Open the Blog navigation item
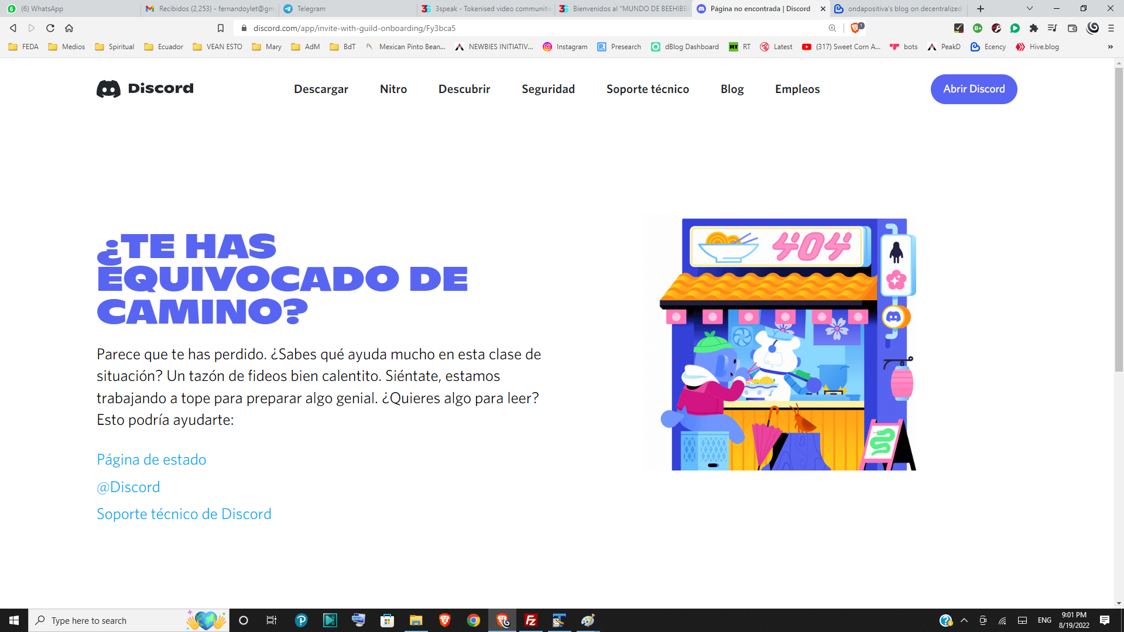Image resolution: width=1124 pixels, height=632 pixels. [x=732, y=89]
